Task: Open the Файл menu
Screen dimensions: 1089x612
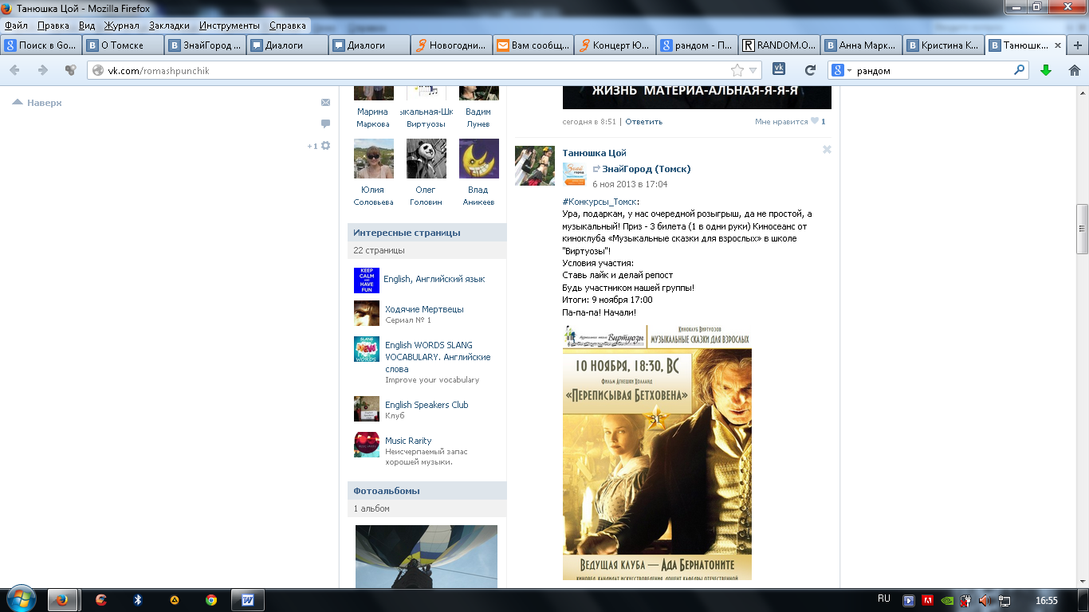Action: pos(16,25)
